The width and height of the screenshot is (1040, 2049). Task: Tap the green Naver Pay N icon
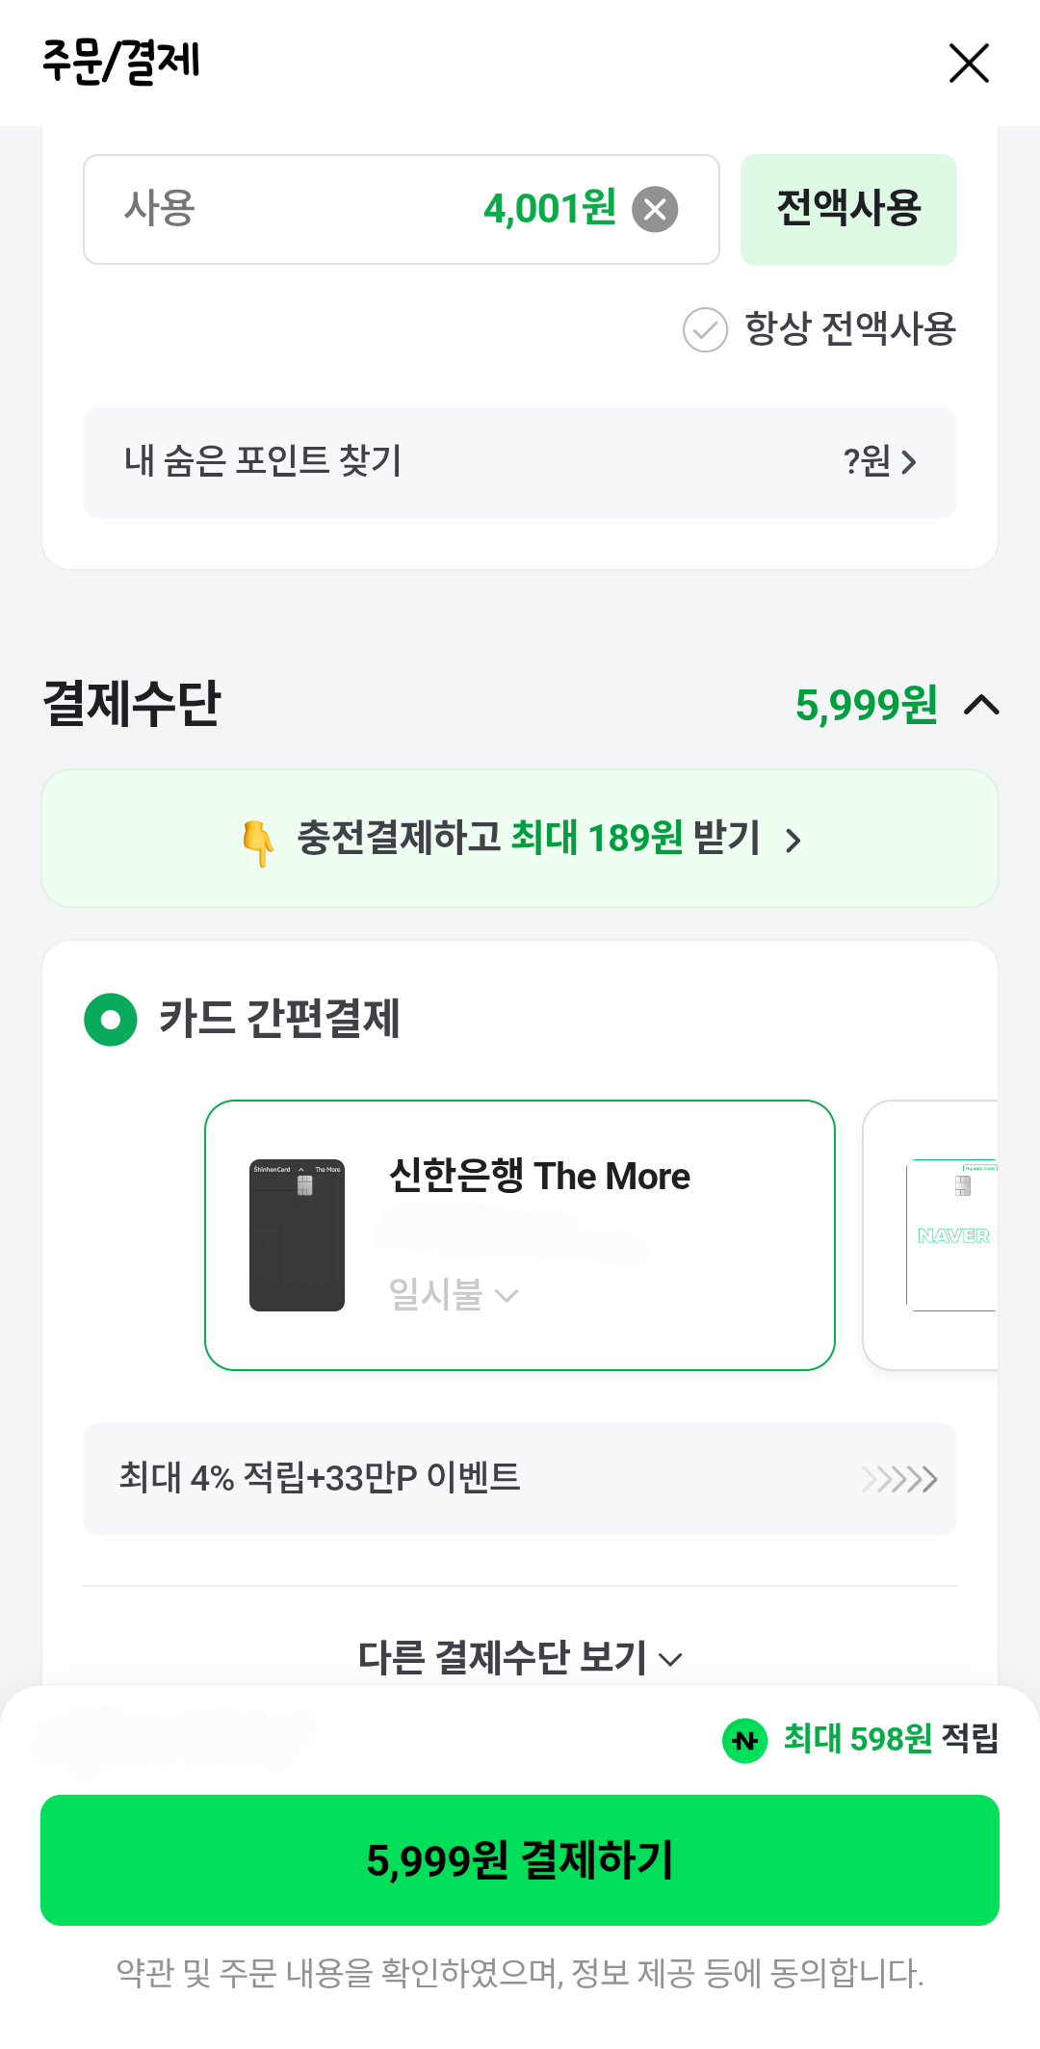(x=744, y=1740)
